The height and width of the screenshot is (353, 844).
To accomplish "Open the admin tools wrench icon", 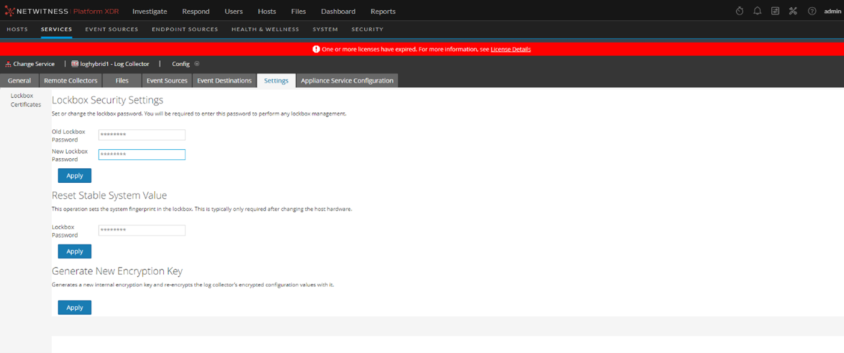I will (x=793, y=11).
